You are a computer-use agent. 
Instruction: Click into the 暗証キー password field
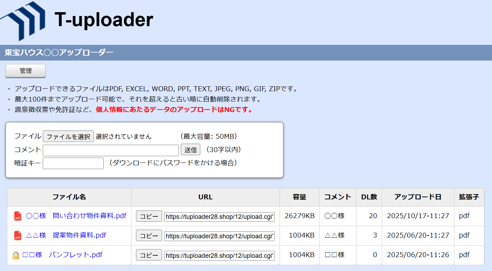click(x=73, y=163)
